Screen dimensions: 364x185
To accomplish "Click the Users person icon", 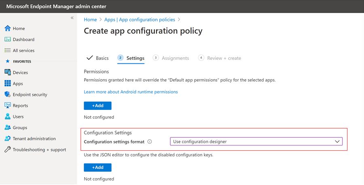I will (8, 116).
